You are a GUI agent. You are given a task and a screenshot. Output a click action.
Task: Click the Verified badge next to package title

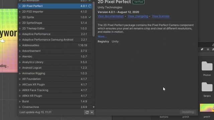138,2
